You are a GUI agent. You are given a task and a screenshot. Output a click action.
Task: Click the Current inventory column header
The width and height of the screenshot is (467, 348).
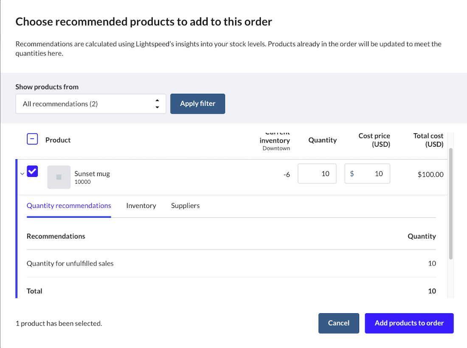(x=275, y=141)
